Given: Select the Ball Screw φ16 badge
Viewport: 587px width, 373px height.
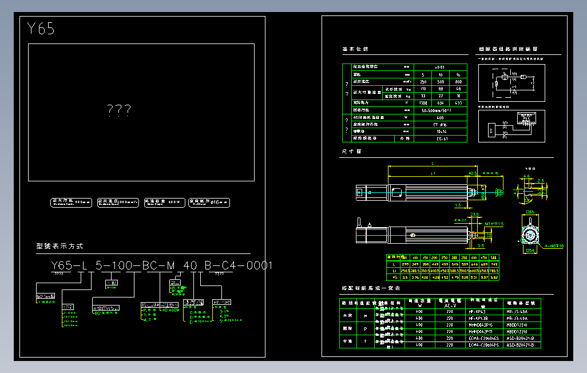Looking at the screenshot, I should [209, 202].
